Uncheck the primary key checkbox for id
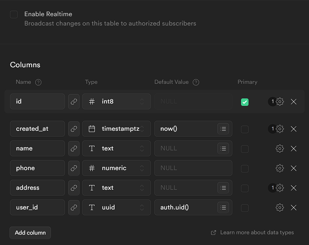 point(244,102)
